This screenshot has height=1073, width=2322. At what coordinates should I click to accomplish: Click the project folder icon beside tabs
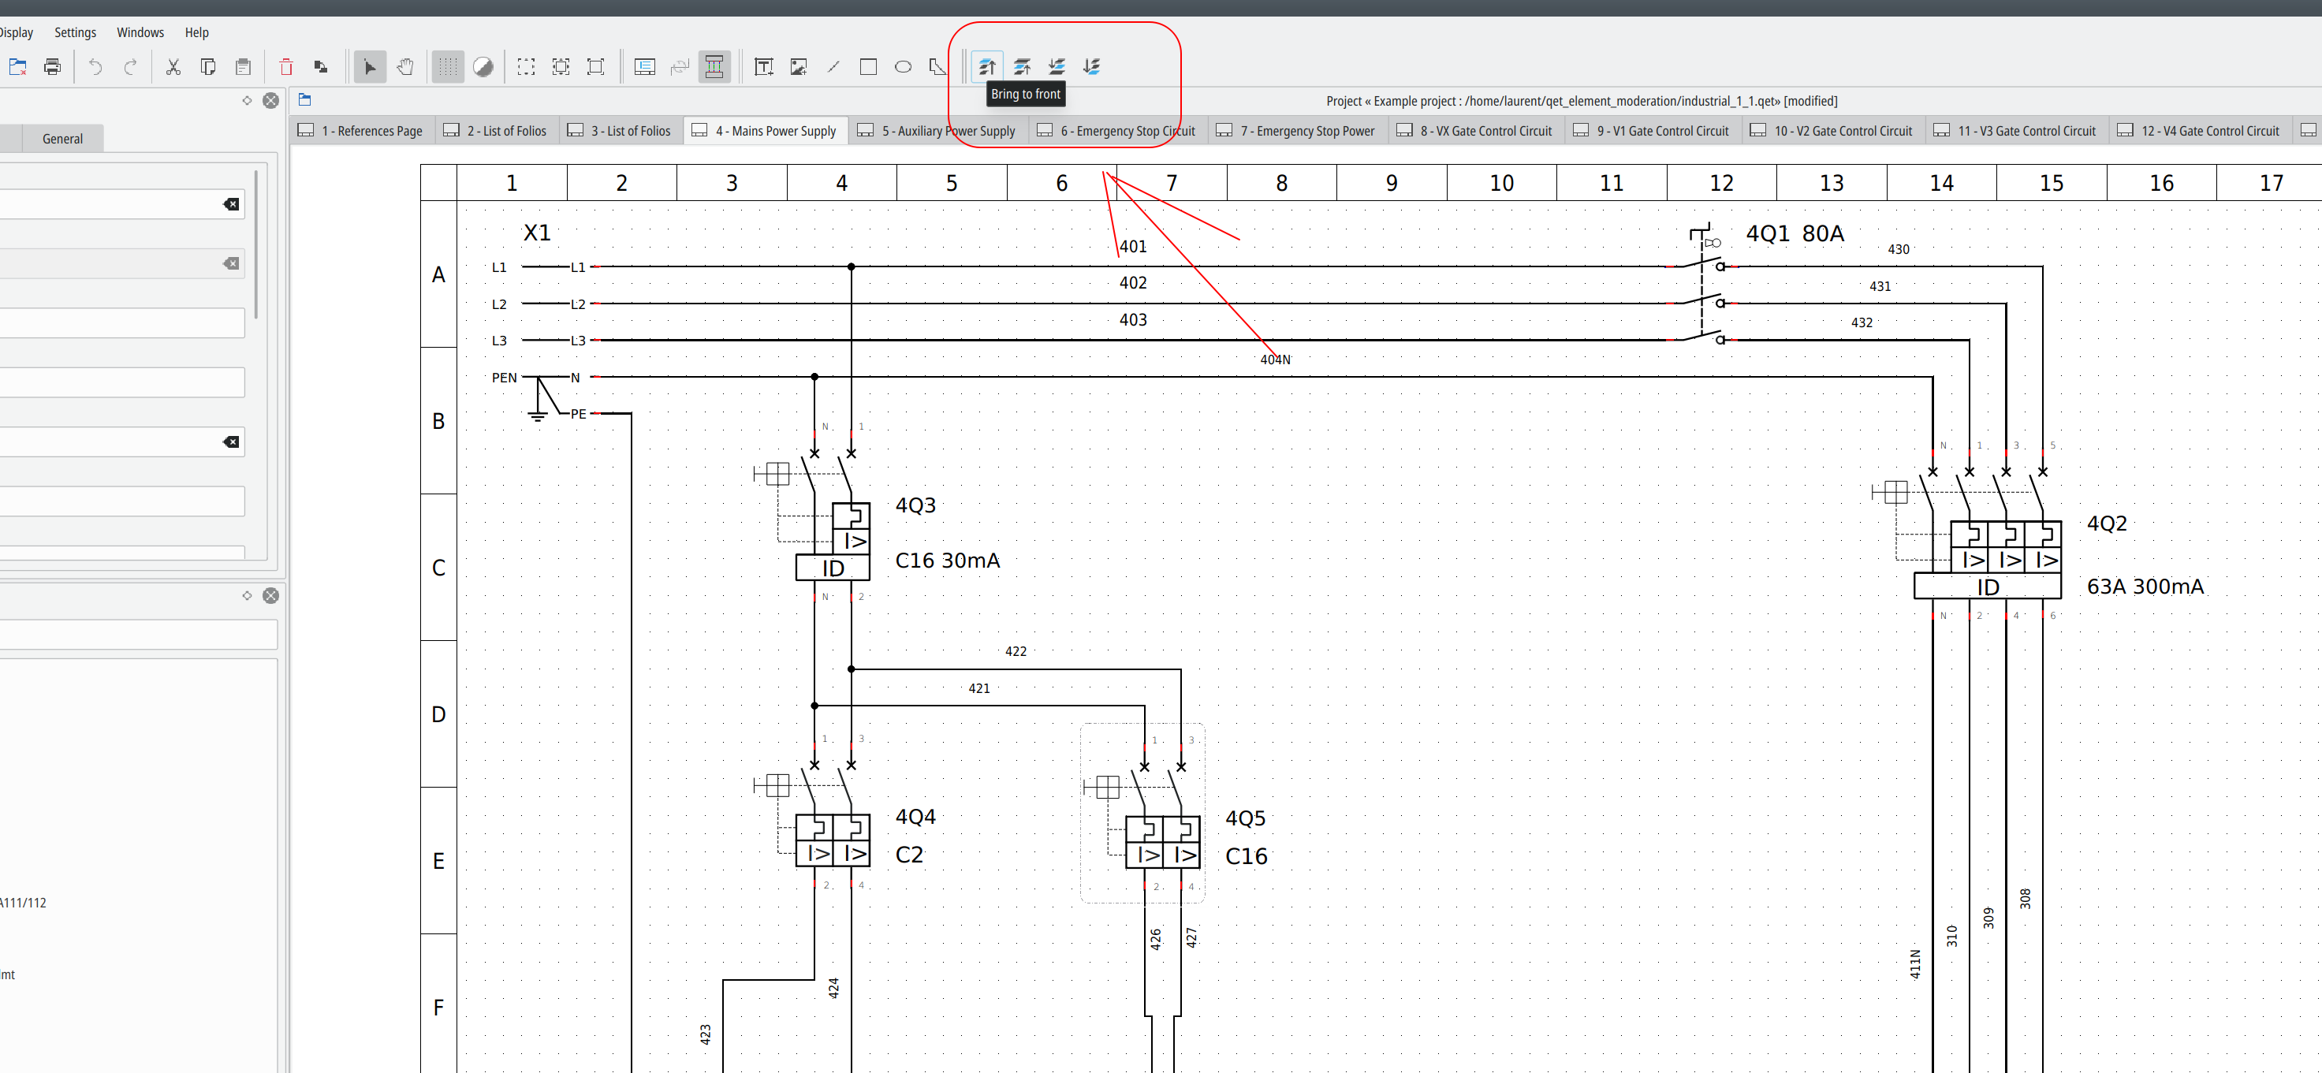[x=304, y=100]
